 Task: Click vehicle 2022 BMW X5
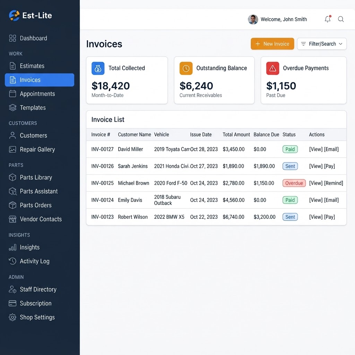169,217
